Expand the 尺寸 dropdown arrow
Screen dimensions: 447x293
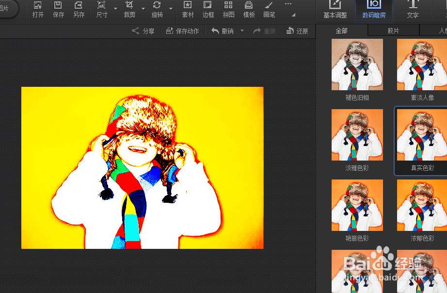(x=115, y=9)
